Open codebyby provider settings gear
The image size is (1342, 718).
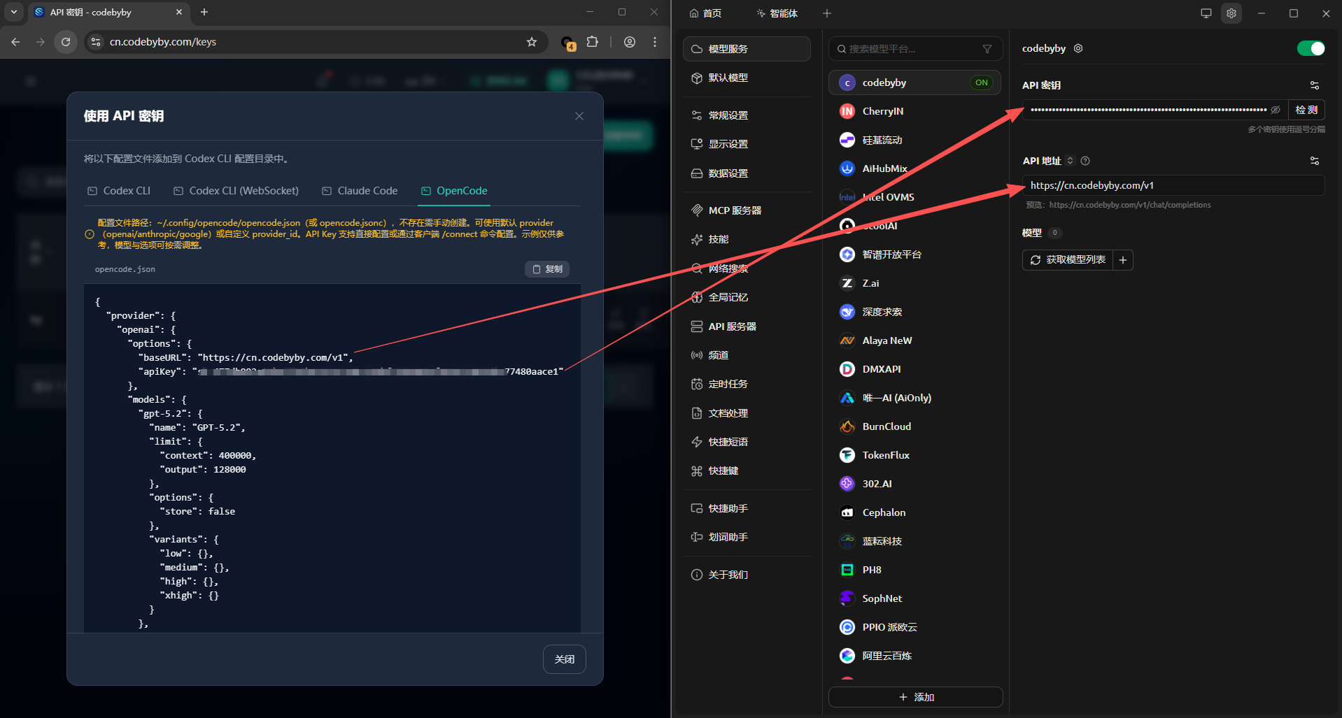click(x=1078, y=48)
